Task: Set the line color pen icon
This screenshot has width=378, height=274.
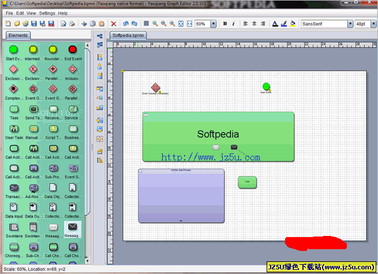Action: pyautogui.click(x=284, y=24)
